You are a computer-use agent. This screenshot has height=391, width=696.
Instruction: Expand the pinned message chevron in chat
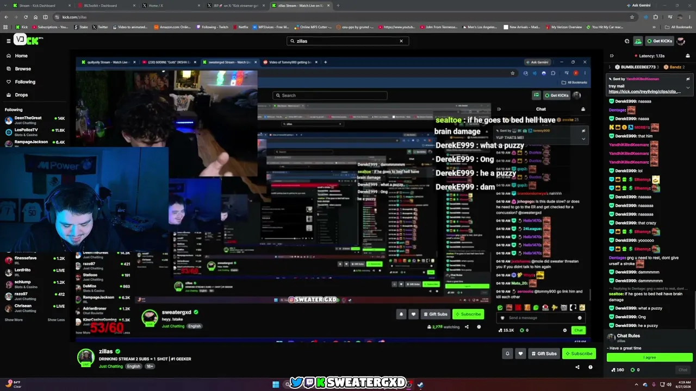click(x=688, y=87)
